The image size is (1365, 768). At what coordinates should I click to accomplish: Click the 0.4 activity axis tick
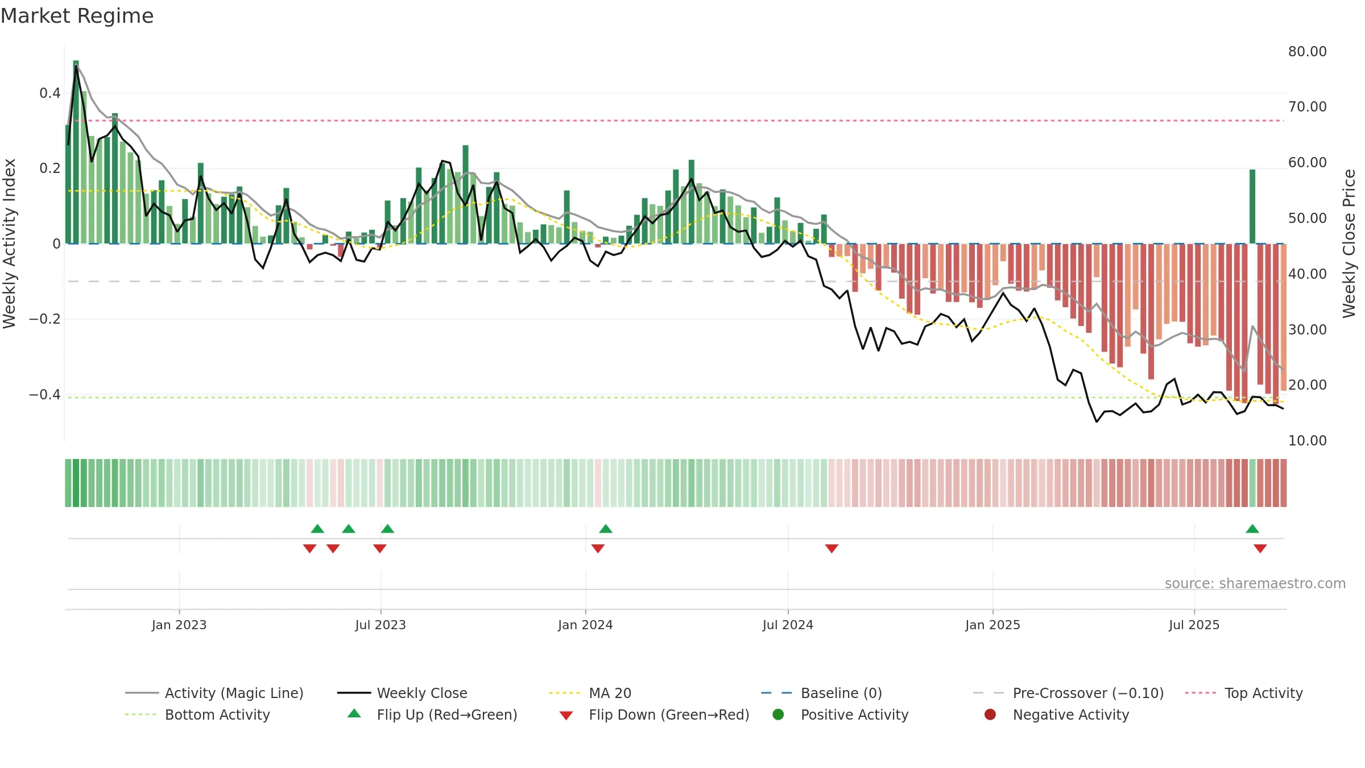50,93
